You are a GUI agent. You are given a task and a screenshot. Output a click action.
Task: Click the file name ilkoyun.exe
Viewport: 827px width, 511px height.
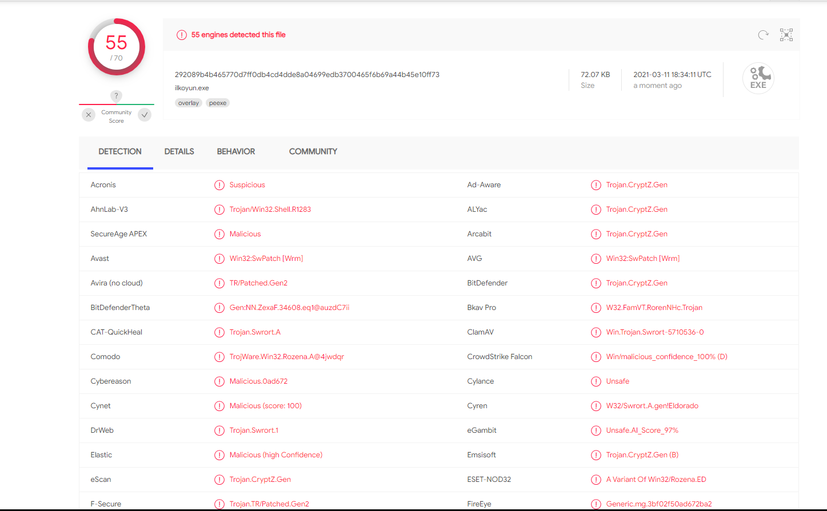(x=192, y=88)
